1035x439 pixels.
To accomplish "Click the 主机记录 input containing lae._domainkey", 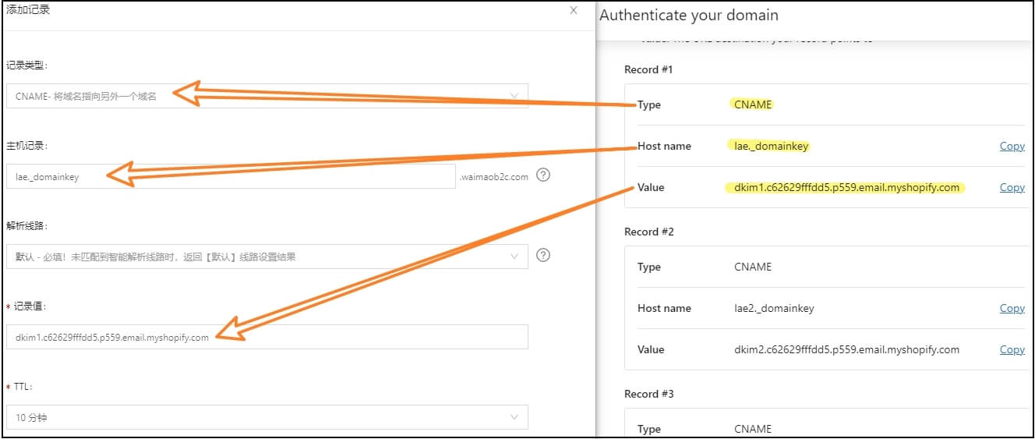I will pos(231,176).
